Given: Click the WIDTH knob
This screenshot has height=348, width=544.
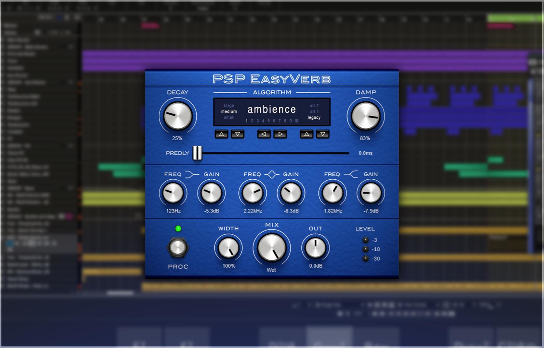Looking at the screenshot, I should pos(228,248).
